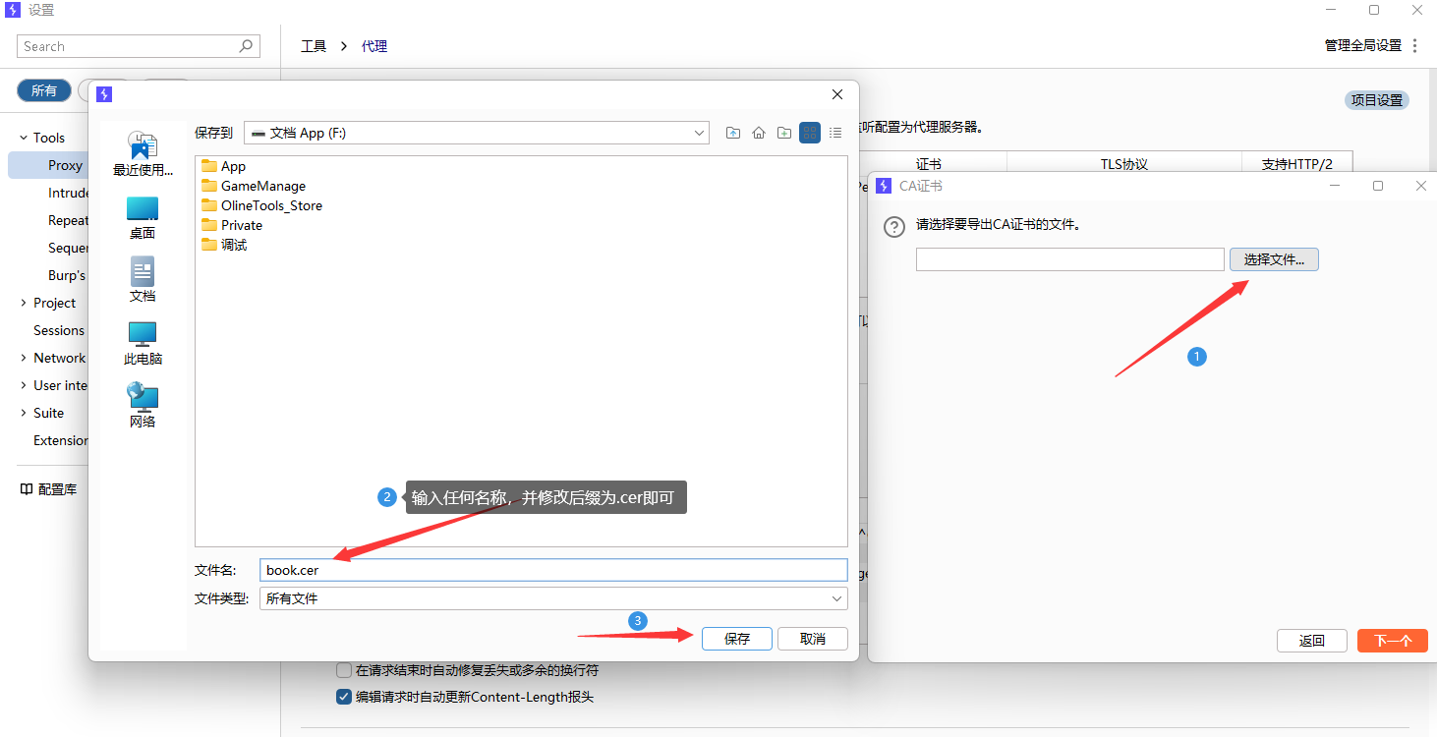Viewport: 1437px width, 737px height.
Task: Select the large icons view button
Action: (810, 133)
